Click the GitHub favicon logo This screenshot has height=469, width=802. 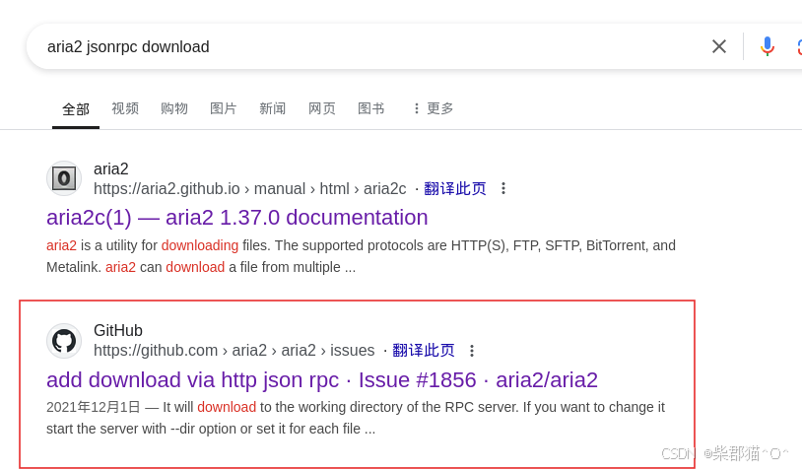click(x=64, y=341)
